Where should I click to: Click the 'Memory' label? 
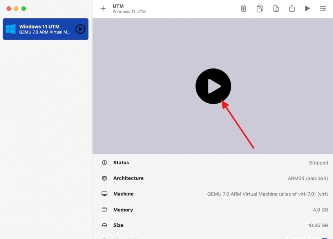click(123, 210)
